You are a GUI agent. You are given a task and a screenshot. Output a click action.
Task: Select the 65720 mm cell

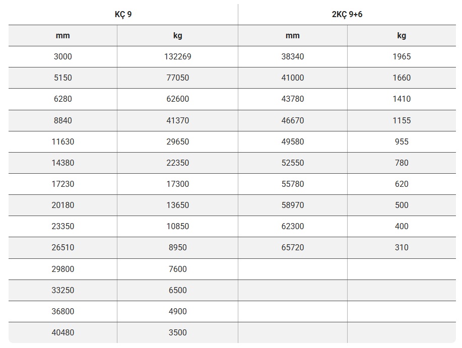[292, 247]
